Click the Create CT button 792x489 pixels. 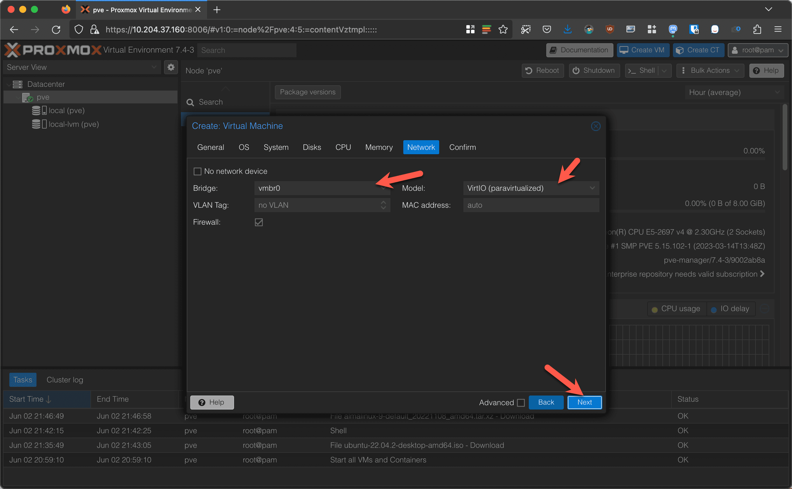tap(698, 50)
